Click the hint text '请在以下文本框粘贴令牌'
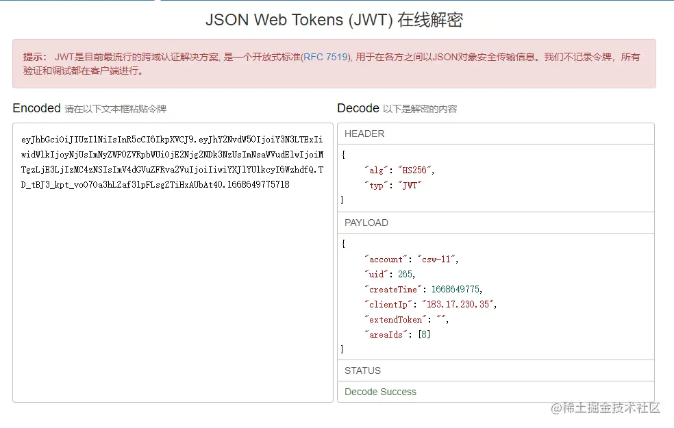674x428 pixels. tap(115, 109)
